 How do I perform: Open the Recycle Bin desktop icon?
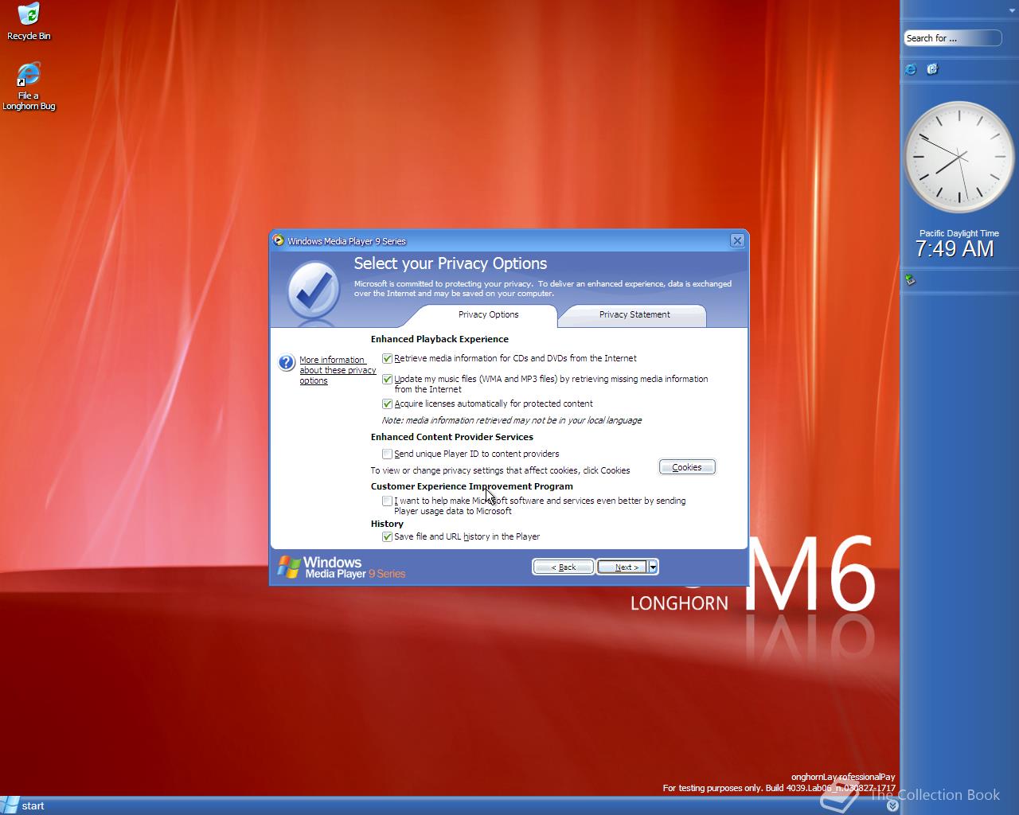[29, 21]
